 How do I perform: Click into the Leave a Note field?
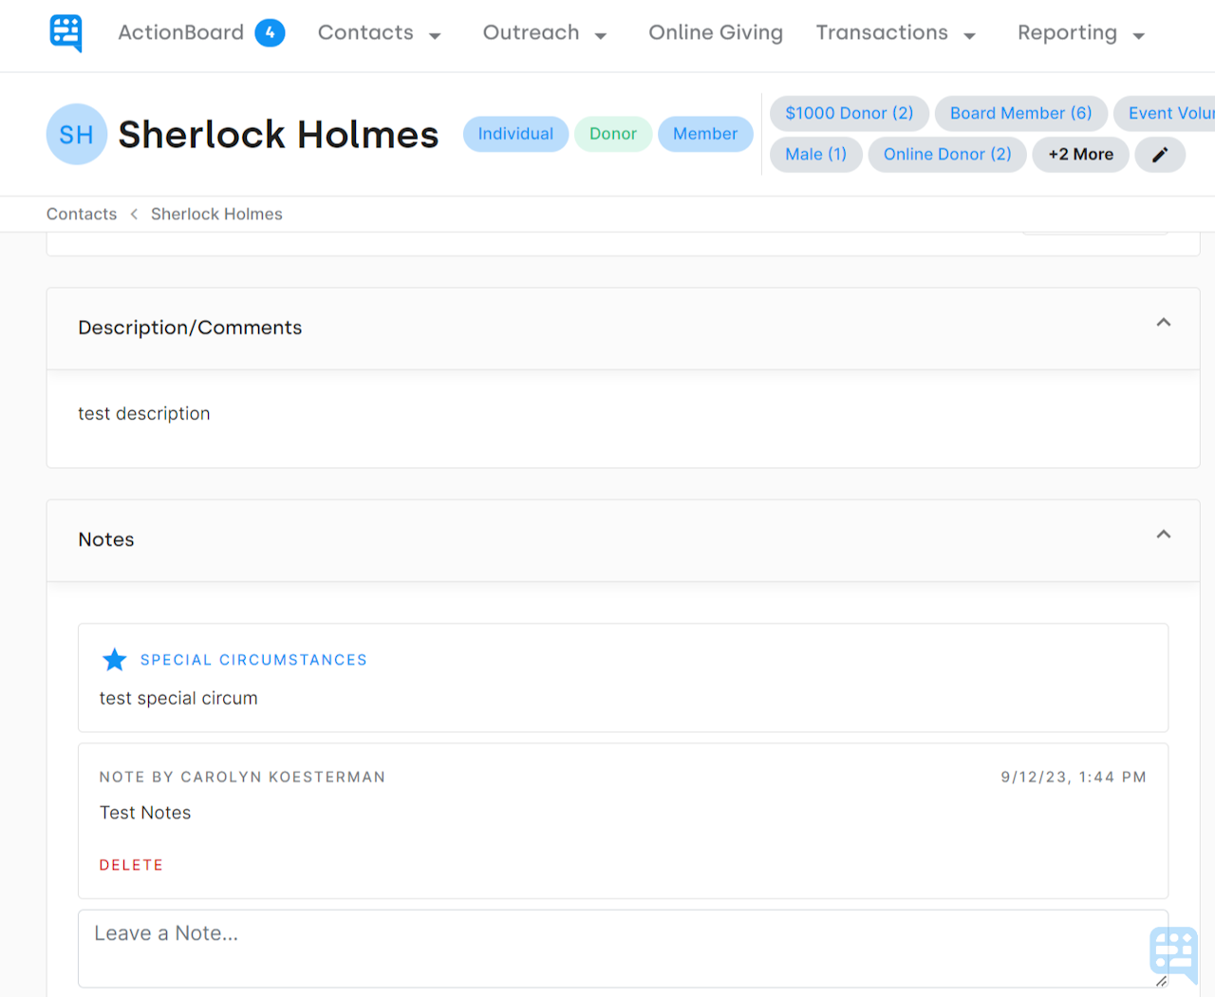click(x=623, y=949)
